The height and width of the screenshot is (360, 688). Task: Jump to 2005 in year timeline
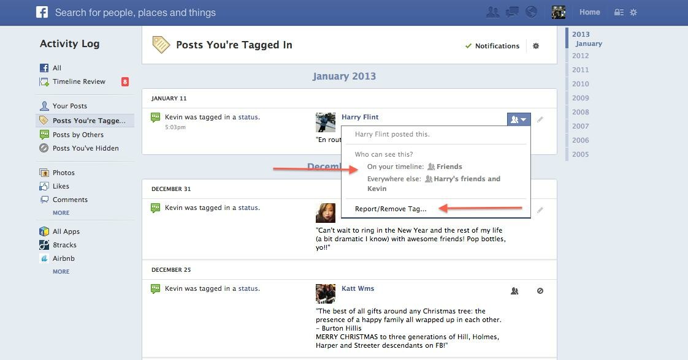(580, 154)
